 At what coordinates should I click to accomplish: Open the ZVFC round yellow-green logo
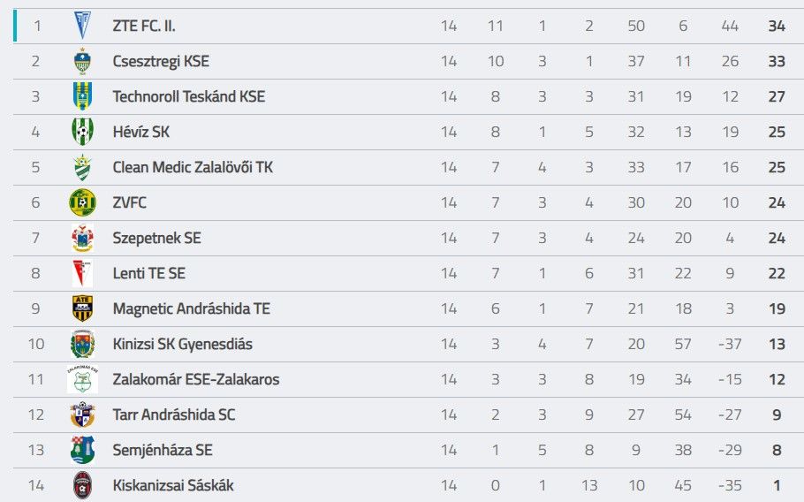pyautogui.click(x=82, y=202)
